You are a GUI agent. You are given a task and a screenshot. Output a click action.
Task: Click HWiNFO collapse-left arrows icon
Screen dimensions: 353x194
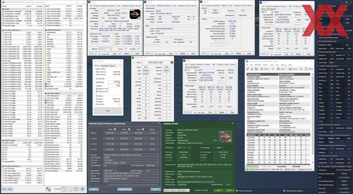coord(4,189)
